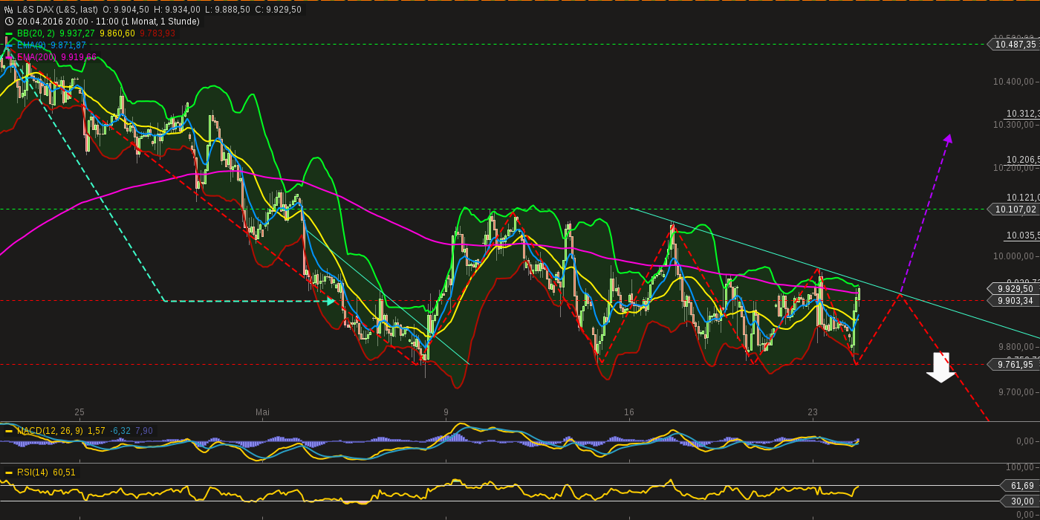Click the MACD line value '1,57'

(96, 431)
